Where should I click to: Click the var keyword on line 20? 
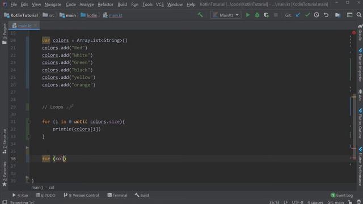pos(46,40)
